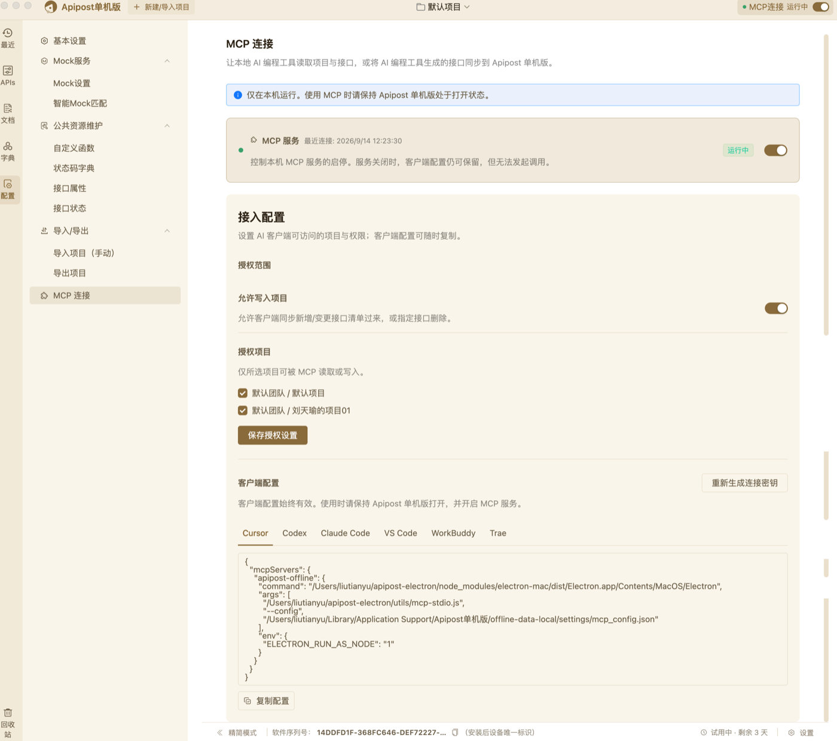Click the Apipost单机版 logo icon
The image size is (837, 741).
[51, 7]
